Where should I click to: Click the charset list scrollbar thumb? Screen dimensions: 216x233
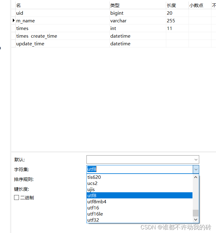click(196, 213)
